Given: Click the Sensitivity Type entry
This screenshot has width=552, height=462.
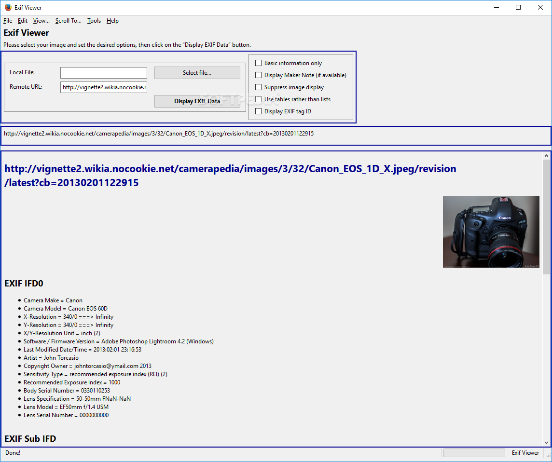Looking at the screenshot, I should coord(96,374).
